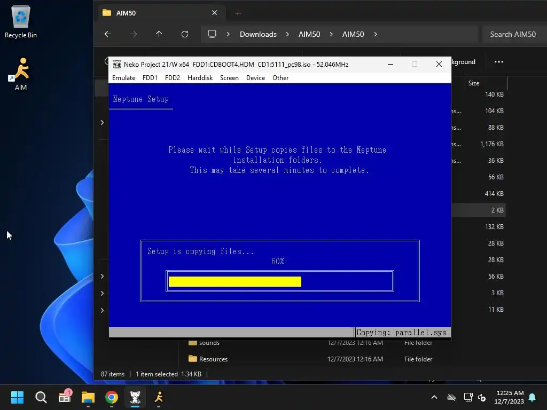Switch to Neko Project emulator in taskbar
Screen dimensions: 547x410
135,397
